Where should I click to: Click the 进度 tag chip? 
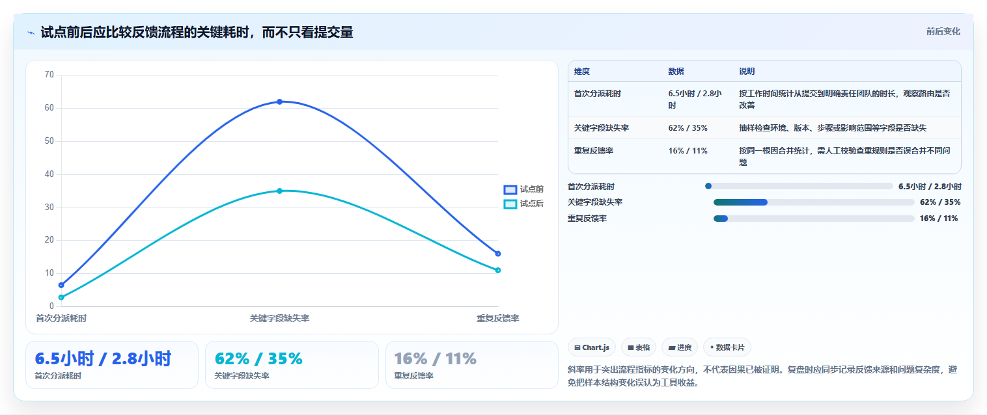(679, 347)
